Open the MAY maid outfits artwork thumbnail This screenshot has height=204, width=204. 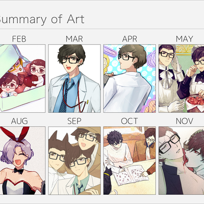click(x=182, y=79)
